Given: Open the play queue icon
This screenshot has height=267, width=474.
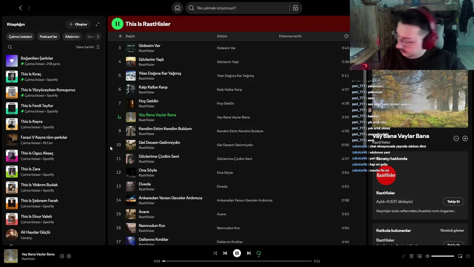Looking at the screenshot, I should click(411, 256).
